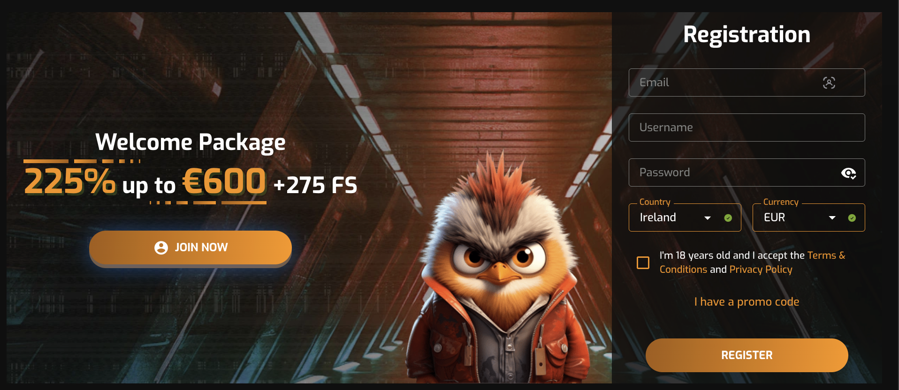This screenshot has width=899, height=390.
Task: Toggle password visibility eye icon
Action: tap(848, 173)
